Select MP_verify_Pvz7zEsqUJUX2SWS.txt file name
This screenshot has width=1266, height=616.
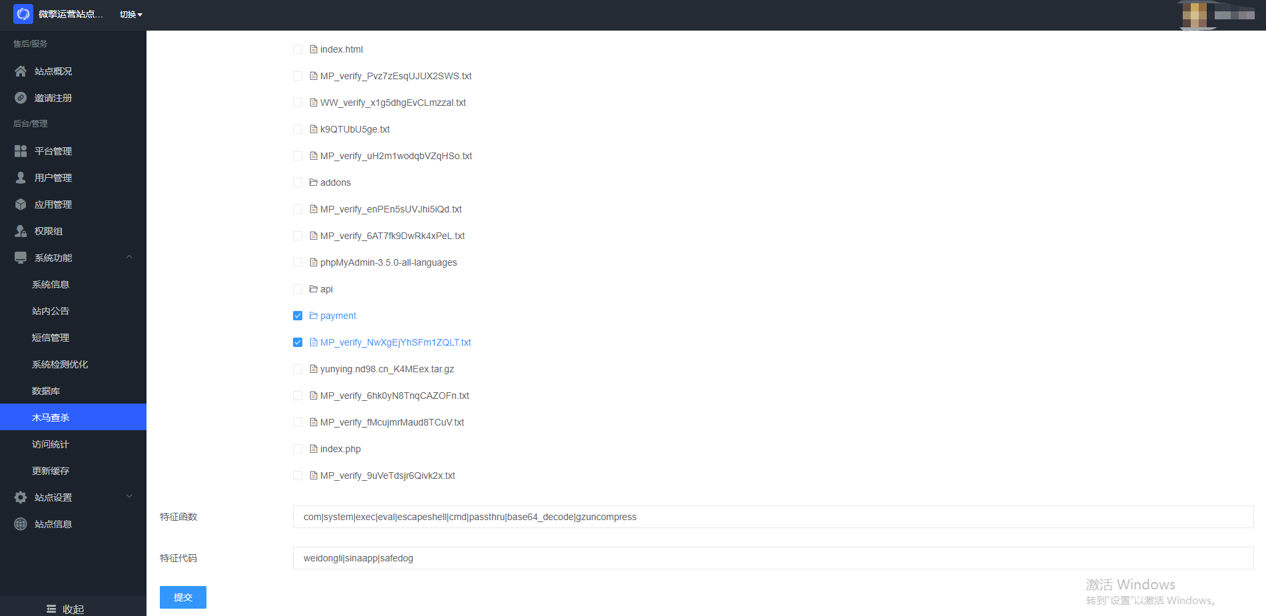click(x=396, y=76)
